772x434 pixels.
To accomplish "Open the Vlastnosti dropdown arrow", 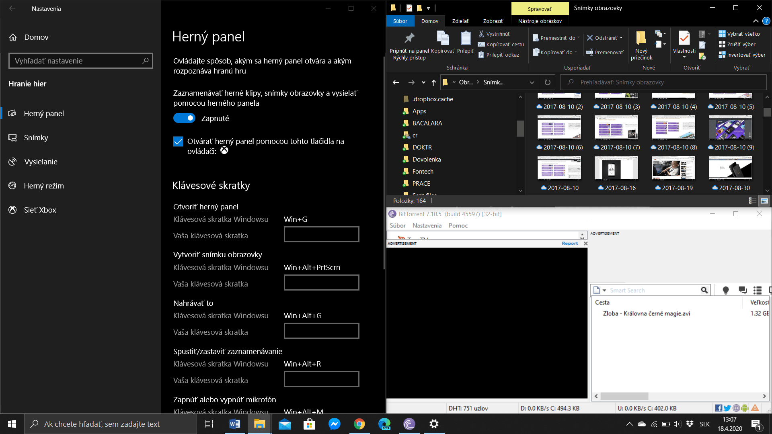I will tap(684, 57).
